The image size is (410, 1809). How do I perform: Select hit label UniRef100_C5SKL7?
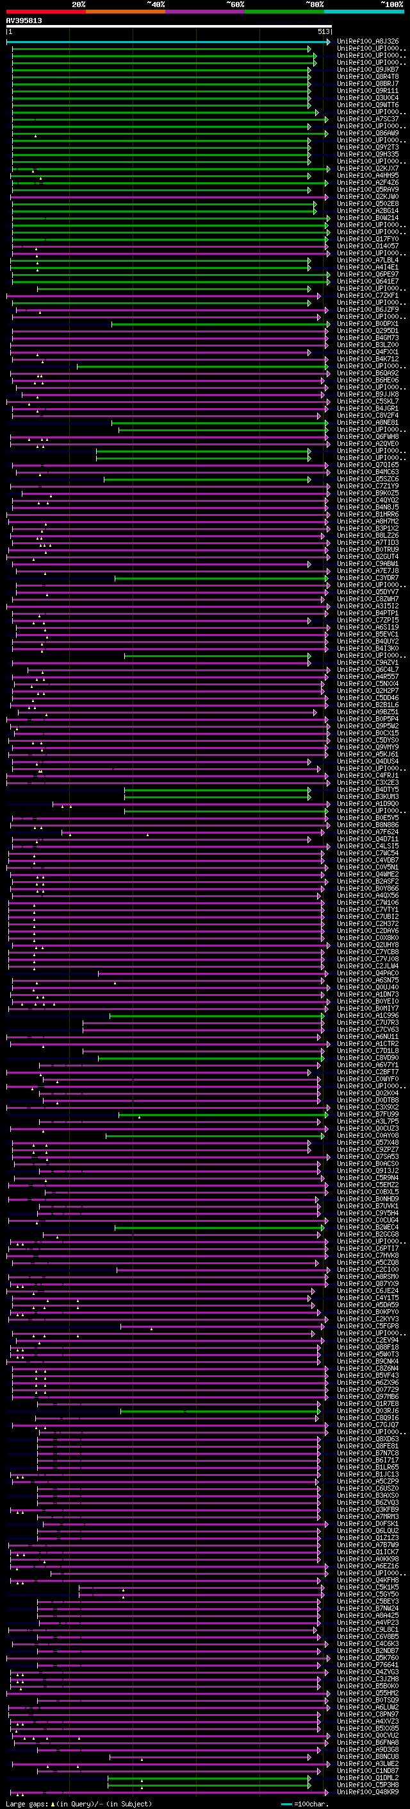pyautogui.click(x=368, y=402)
